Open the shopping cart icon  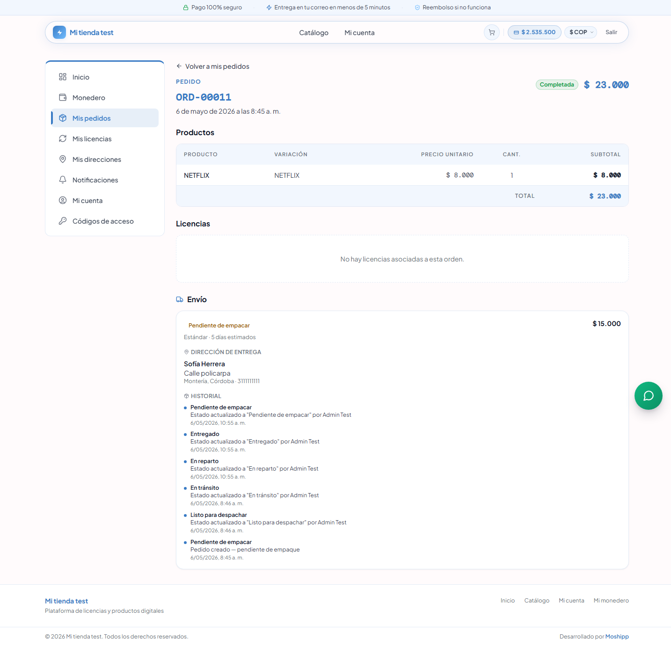(x=492, y=32)
